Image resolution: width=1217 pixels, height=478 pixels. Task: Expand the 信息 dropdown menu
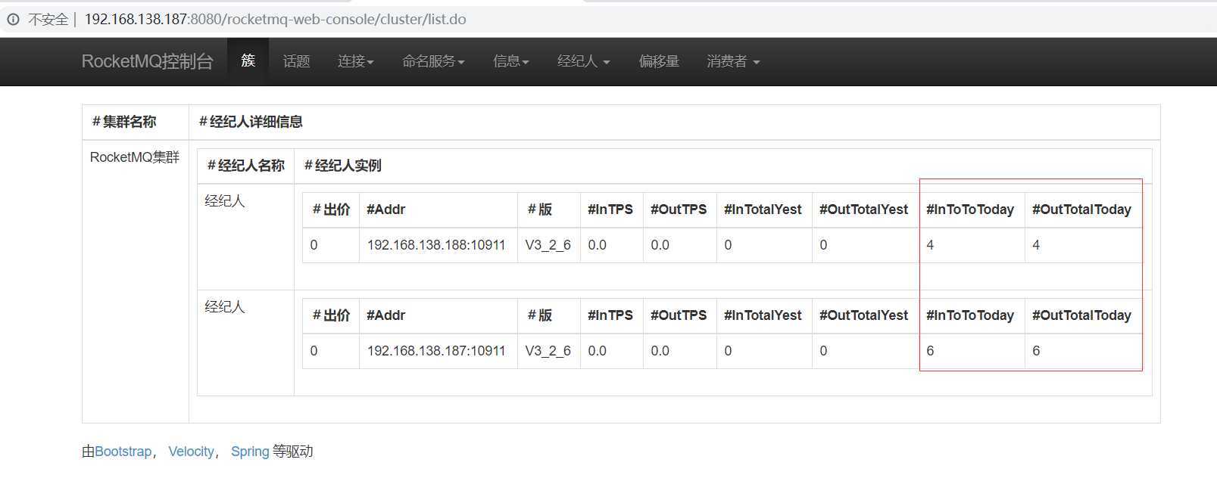511,61
